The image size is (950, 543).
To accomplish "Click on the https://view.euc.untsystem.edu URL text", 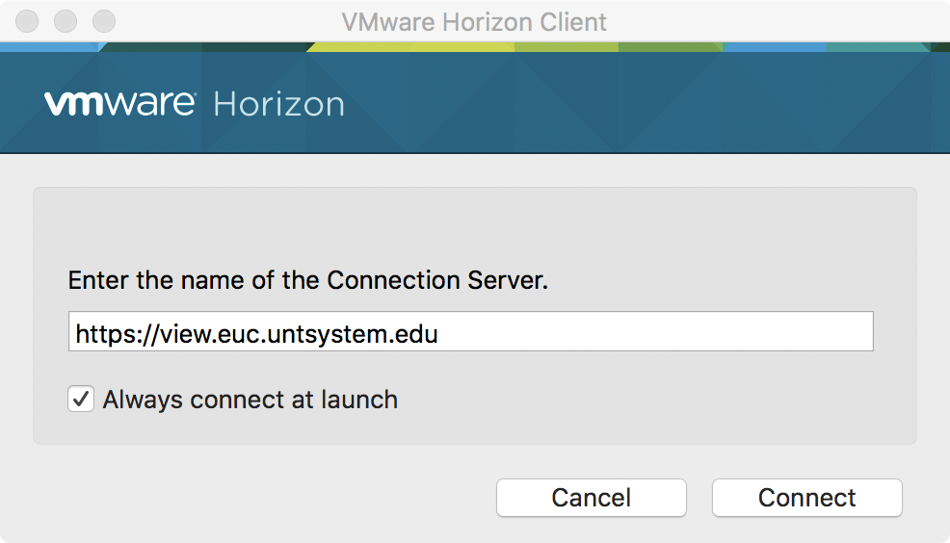I will pyautogui.click(x=256, y=334).
